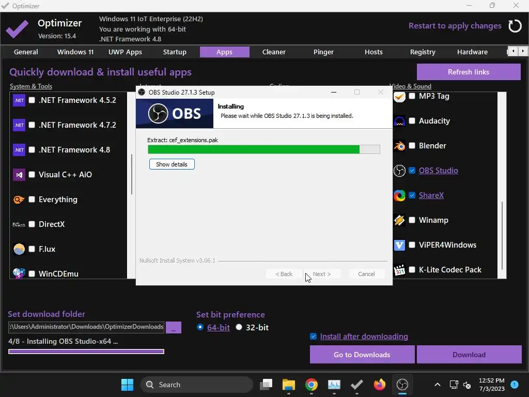
Task: Show hidden system tray icons
Action: point(437,385)
